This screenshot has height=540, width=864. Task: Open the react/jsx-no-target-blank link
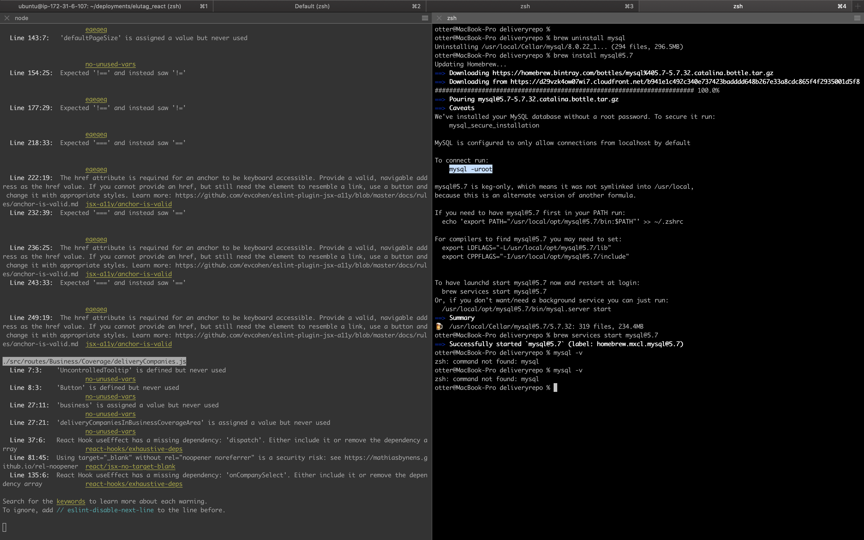click(x=130, y=467)
